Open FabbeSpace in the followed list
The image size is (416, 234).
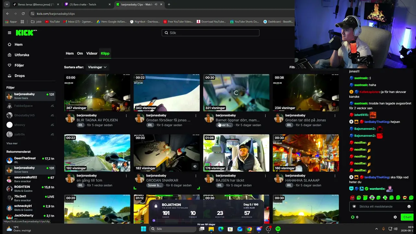click(x=31, y=106)
